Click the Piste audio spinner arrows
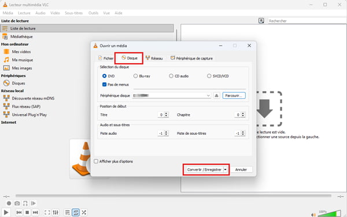Screen dimensions: 347x217 pyautogui.click(x=166, y=133)
